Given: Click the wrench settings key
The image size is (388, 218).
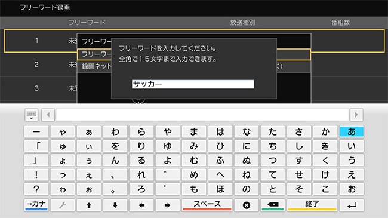Looking at the screenshot, I should click(x=63, y=205).
